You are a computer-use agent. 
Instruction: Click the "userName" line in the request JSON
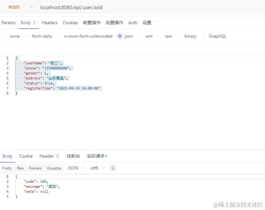pyautogui.click(x=43, y=63)
